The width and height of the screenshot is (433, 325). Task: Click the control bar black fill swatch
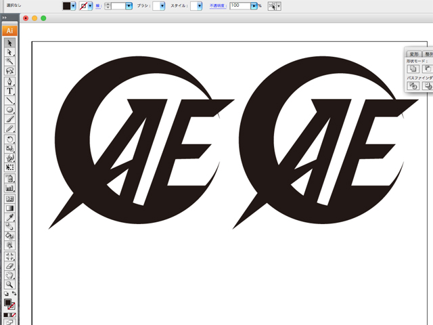pos(66,6)
